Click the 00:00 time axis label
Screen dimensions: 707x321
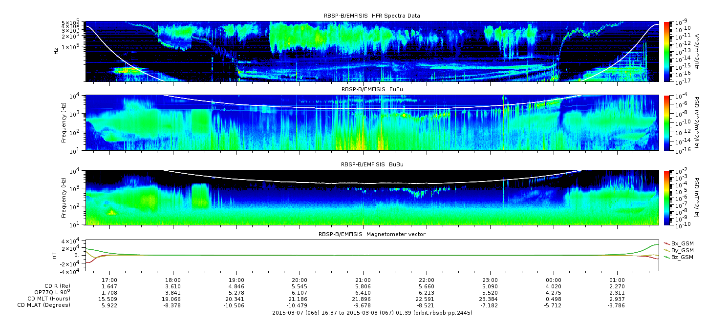click(554, 281)
